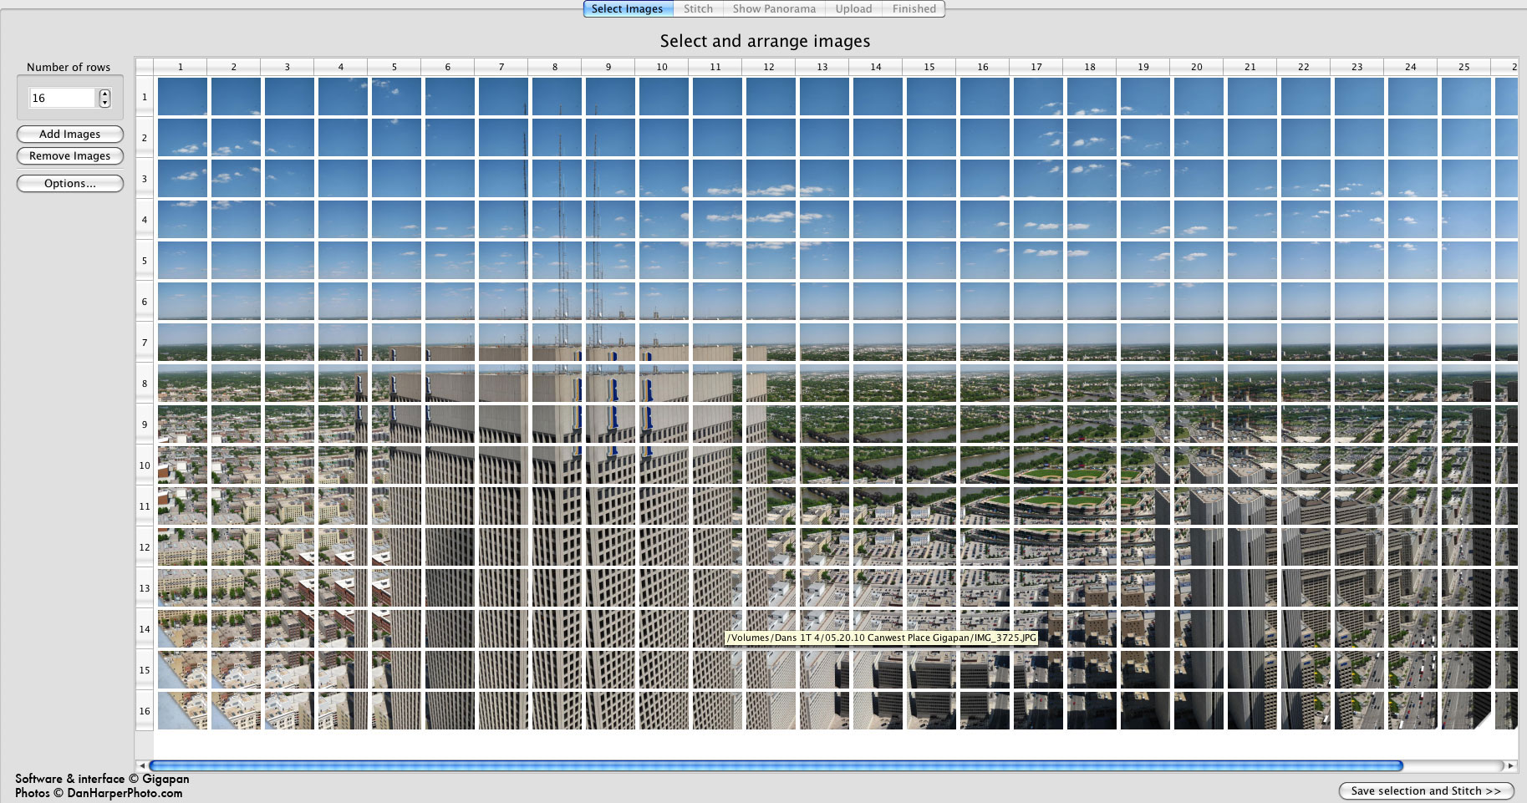The width and height of the screenshot is (1527, 803).
Task: Click Save selection and Stitch button
Action: tap(1426, 790)
